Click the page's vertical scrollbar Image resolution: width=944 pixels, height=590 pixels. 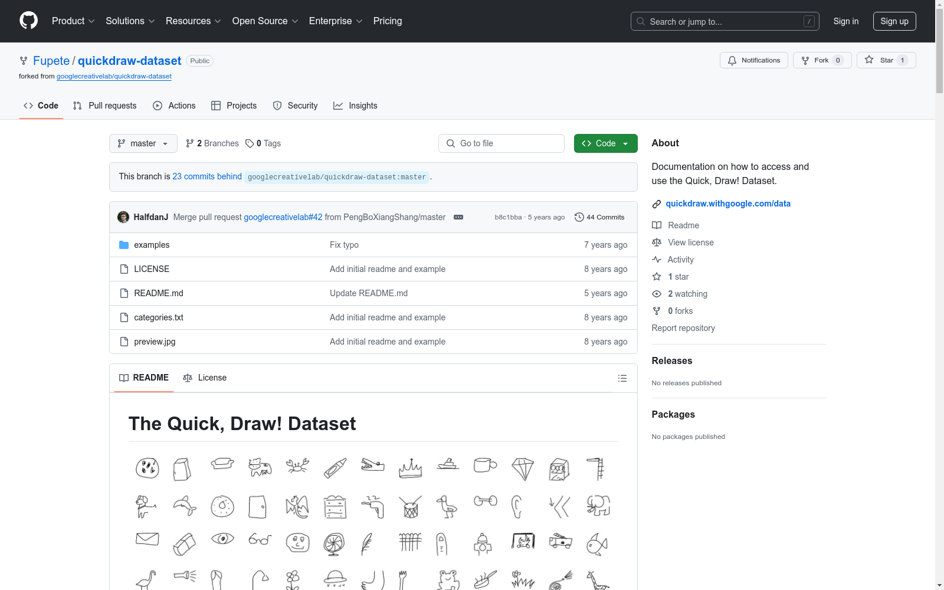pyautogui.click(x=939, y=295)
